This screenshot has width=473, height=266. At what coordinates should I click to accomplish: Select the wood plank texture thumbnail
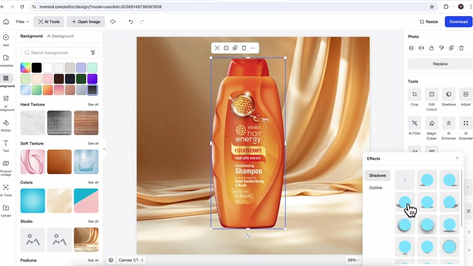(x=86, y=122)
